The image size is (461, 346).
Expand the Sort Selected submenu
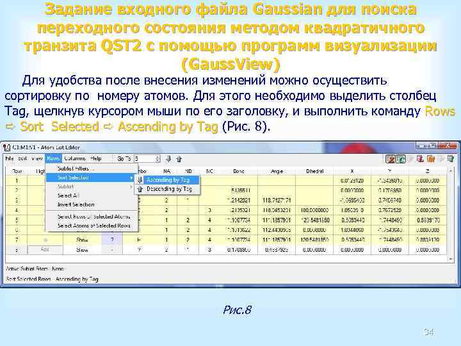tap(90, 177)
